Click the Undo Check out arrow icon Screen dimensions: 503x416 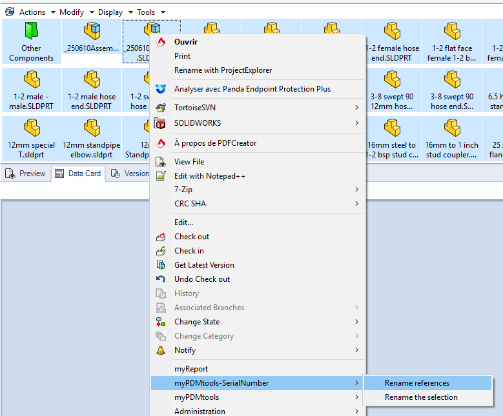point(161,279)
